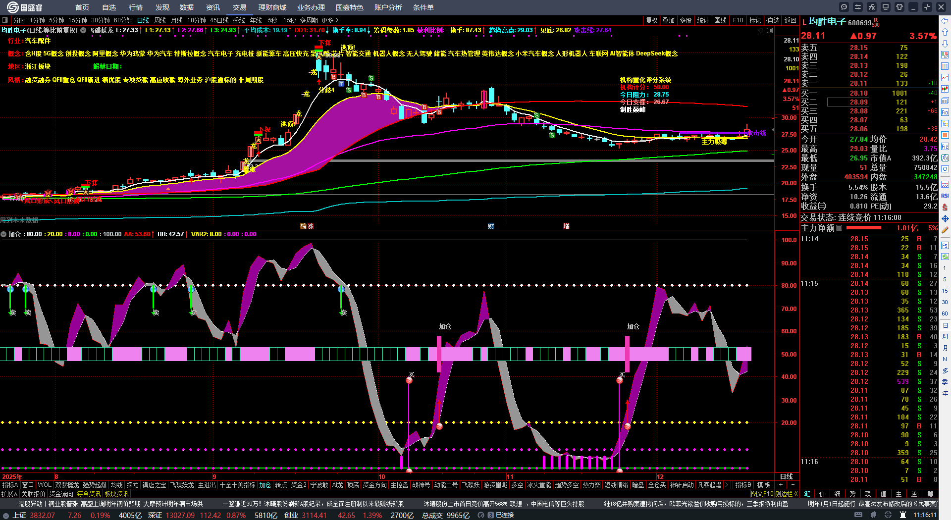Viewport: 951px width, 520px height.
Task: Expand the 多周期 multi-period option
Action: click(309, 20)
